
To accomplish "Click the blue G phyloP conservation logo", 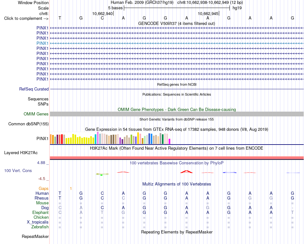I will tap(229, 172).
